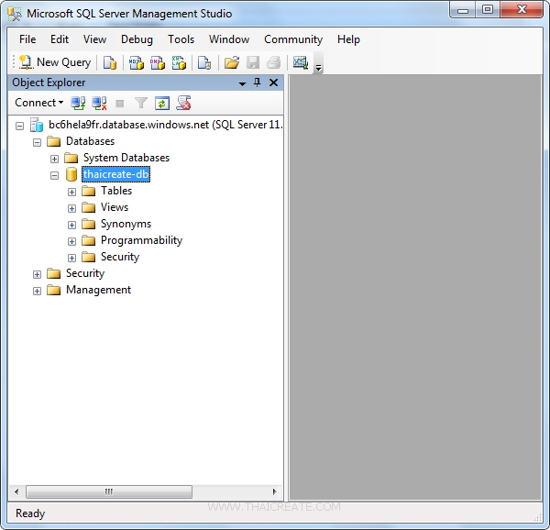Select the Databases tree item
This screenshot has height=530, width=550.
tap(90, 141)
